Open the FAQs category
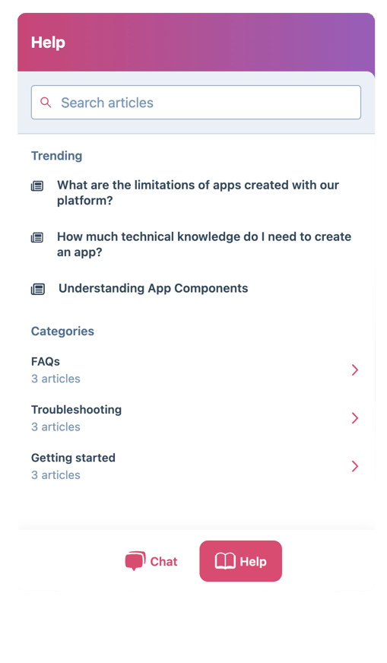 [x=196, y=370]
